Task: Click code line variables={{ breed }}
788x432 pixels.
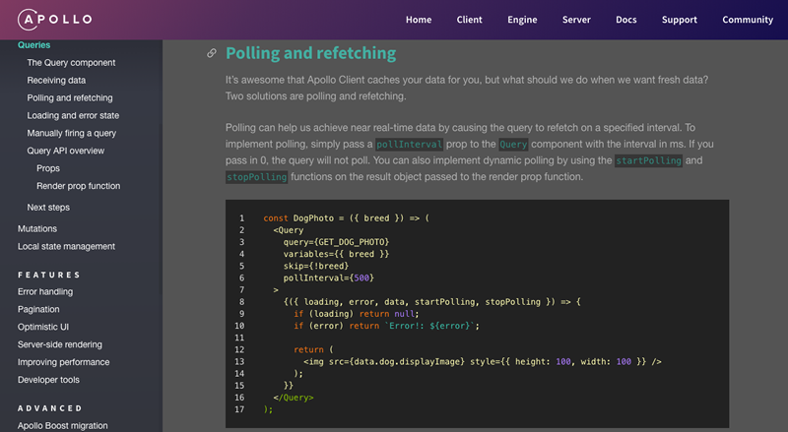Action: click(x=336, y=254)
